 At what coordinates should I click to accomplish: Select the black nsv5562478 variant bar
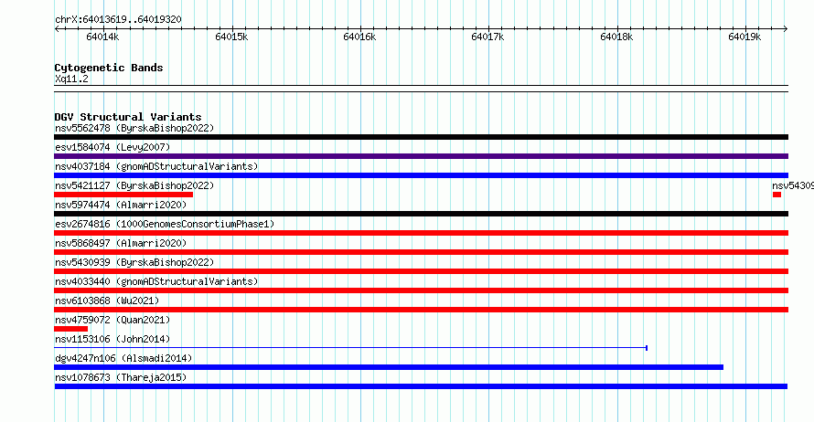click(421, 137)
